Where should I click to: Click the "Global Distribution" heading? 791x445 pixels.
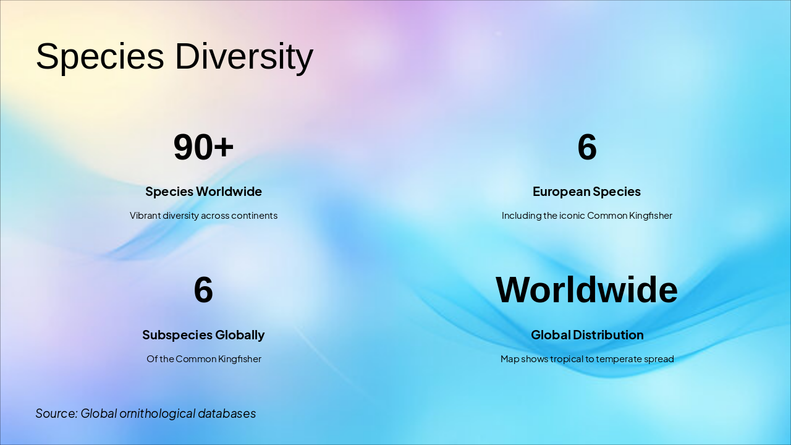pyautogui.click(x=586, y=335)
